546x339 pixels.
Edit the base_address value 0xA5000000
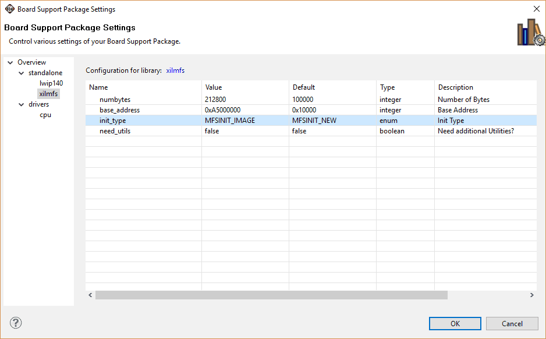click(244, 110)
